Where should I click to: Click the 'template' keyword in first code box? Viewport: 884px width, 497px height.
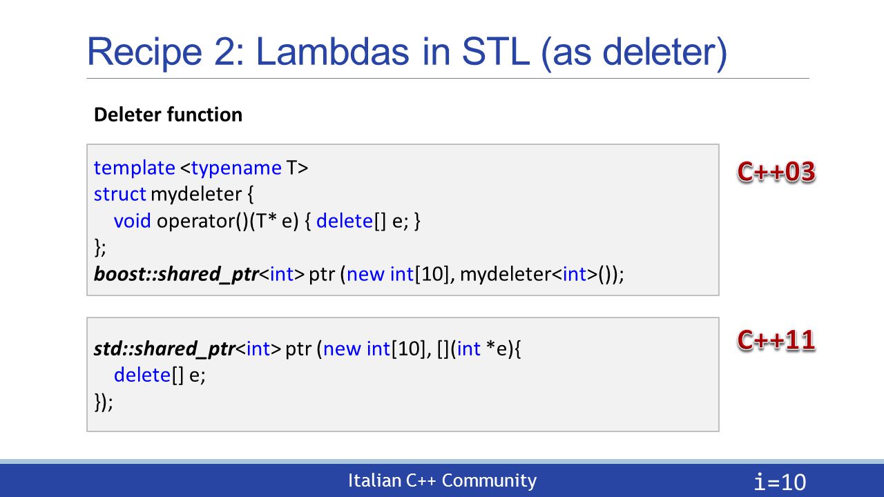[x=135, y=168]
